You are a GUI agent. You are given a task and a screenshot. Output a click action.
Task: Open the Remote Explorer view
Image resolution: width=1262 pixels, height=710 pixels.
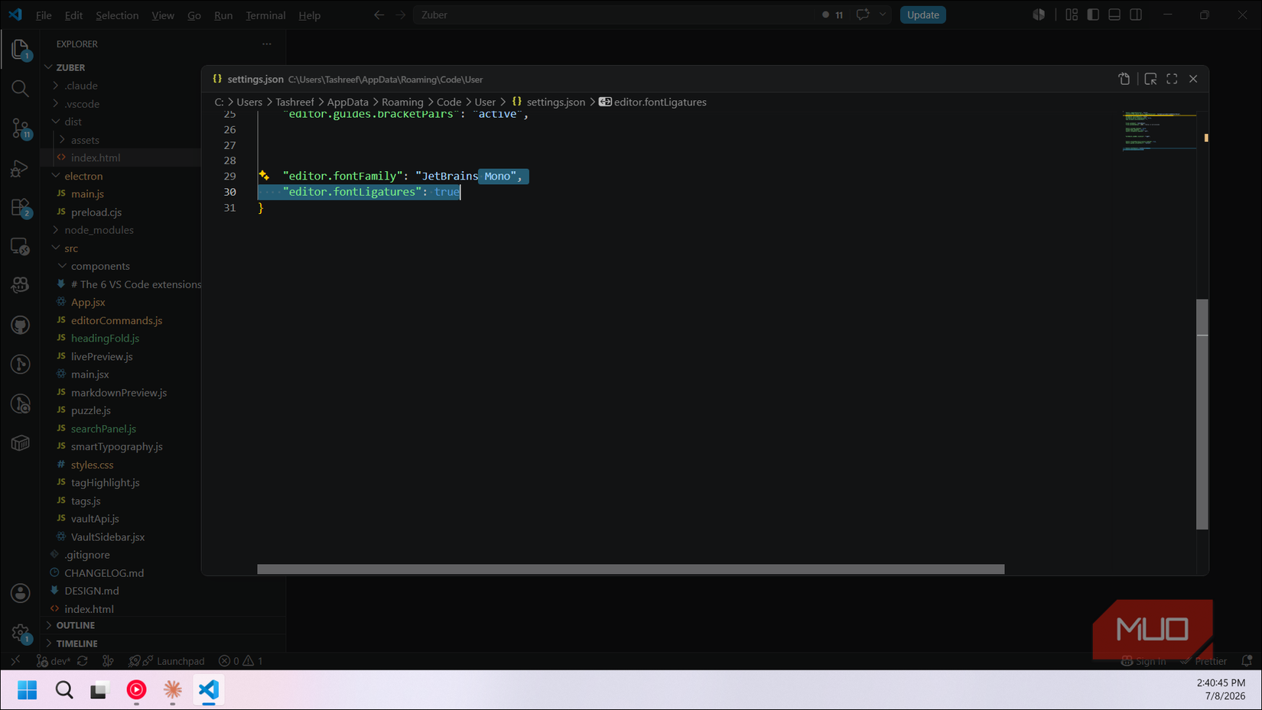[21, 247]
